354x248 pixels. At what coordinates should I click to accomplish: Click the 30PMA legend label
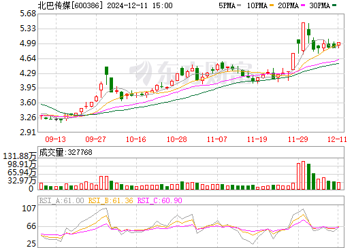click(x=319, y=5)
